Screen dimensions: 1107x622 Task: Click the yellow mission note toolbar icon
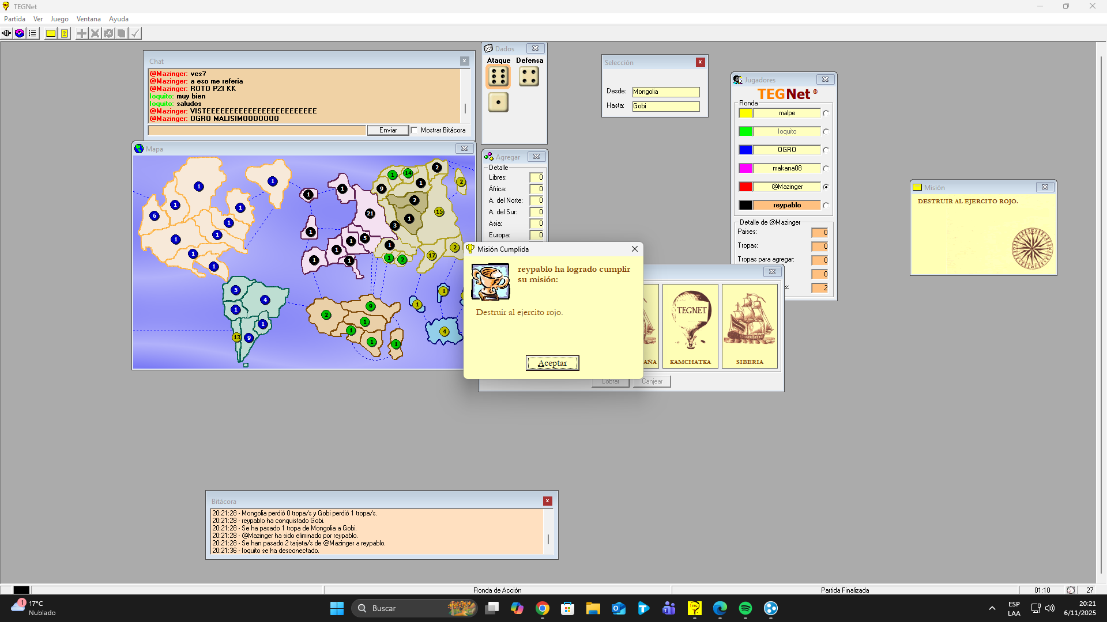[51, 33]
